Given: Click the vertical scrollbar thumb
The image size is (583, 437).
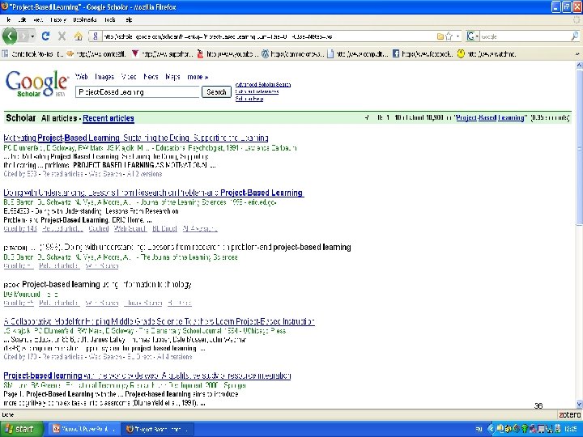Looking at the screenshot, I should coord(579,147).
